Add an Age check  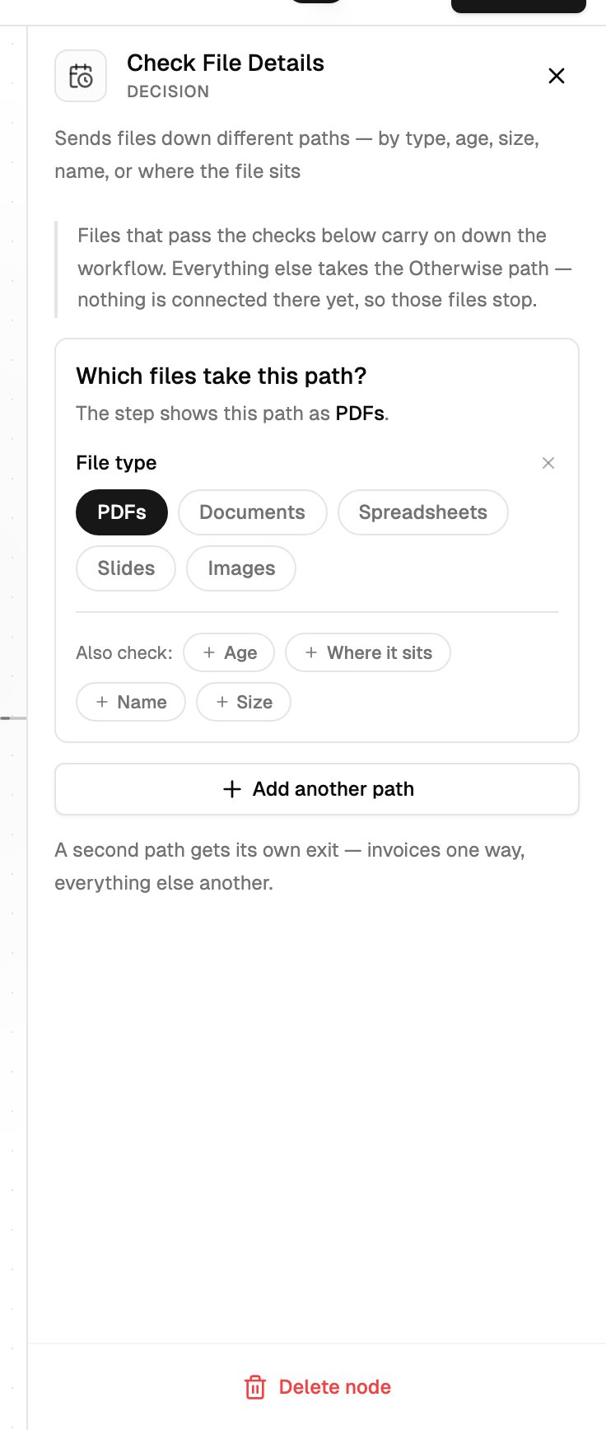229,652
